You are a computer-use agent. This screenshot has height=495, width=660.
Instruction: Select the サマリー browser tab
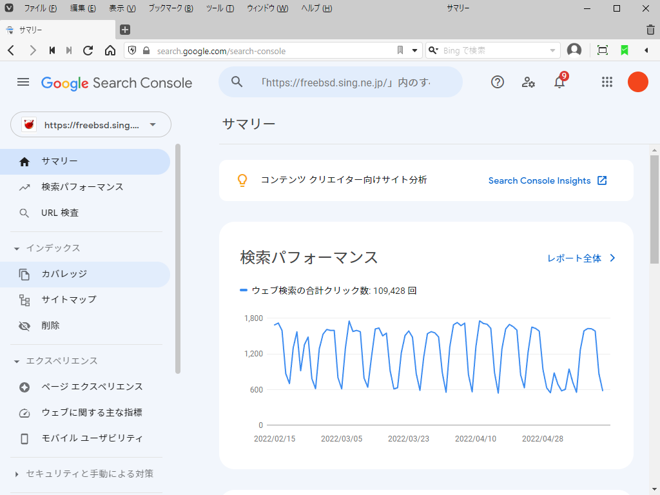point(57,30)
